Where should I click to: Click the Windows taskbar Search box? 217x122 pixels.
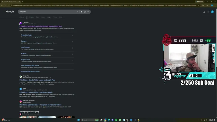click(90, 120)
